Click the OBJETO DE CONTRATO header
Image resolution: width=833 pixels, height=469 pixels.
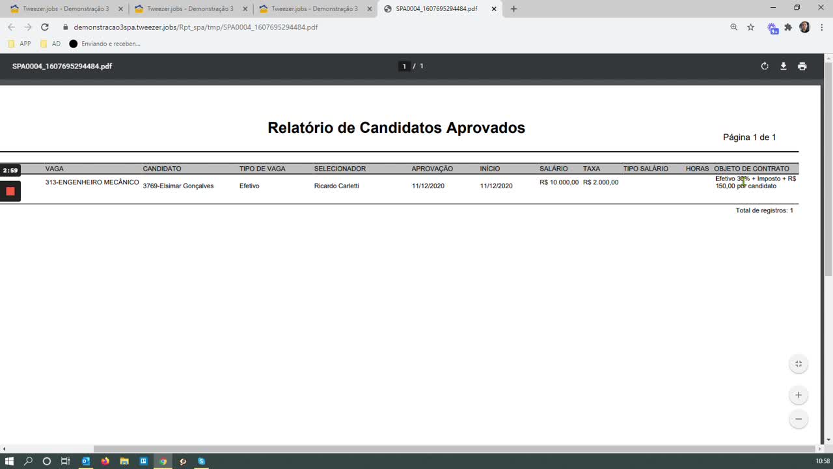coord(752,169)
